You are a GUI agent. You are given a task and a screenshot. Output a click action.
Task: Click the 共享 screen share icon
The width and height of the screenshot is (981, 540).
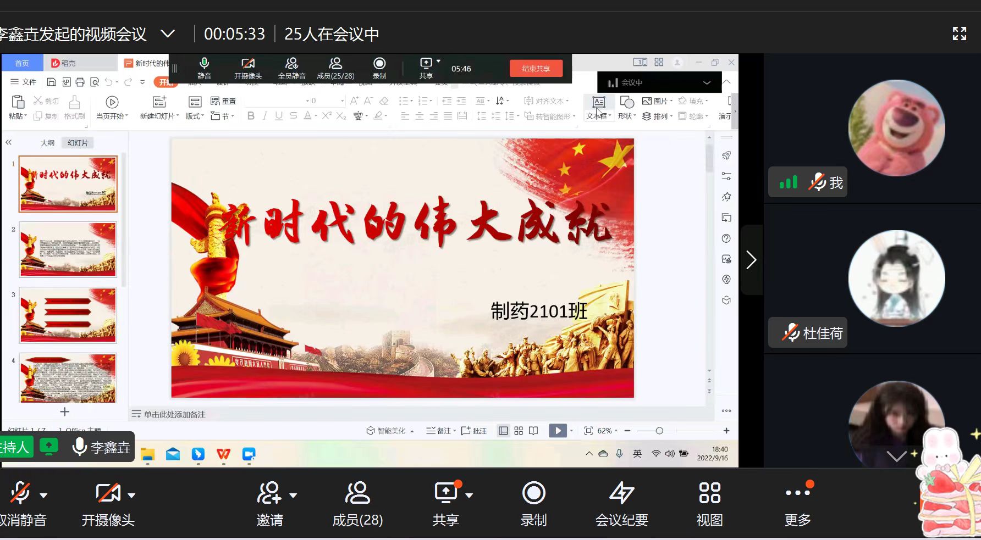446,493
